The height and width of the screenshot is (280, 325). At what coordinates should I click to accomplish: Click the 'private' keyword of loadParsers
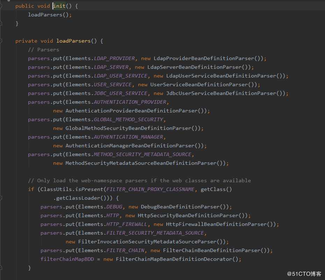click(x=26, y=41)
